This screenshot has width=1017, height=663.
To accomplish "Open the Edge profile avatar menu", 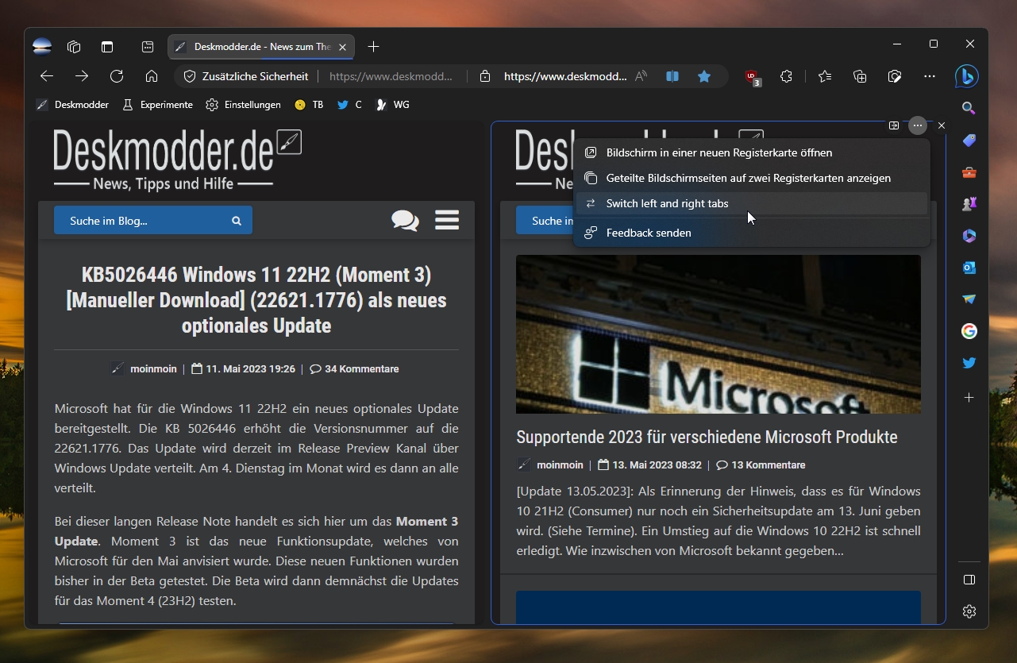I will [42, 46].
